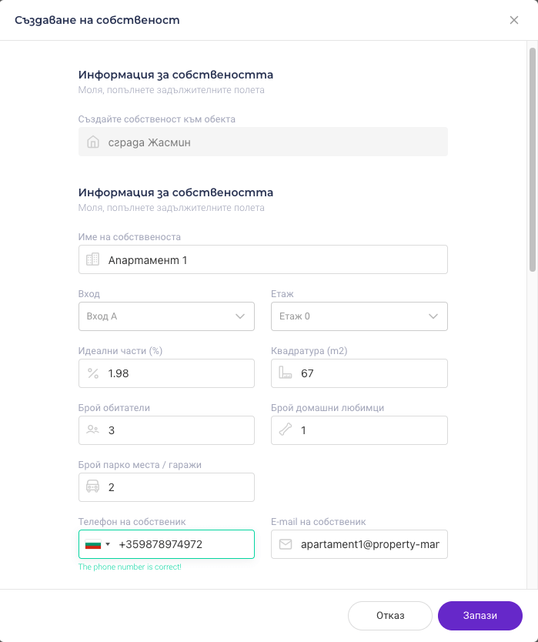Viewport: 538px width, 642px height.
Task: Click the Отказ cancel button
Action: (x=390, y=616)
